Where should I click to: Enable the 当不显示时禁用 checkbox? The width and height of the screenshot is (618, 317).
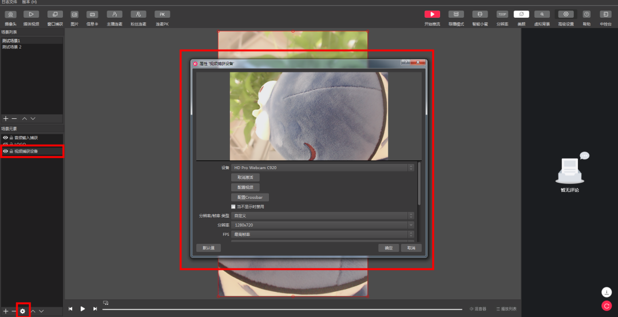(233, 207)
